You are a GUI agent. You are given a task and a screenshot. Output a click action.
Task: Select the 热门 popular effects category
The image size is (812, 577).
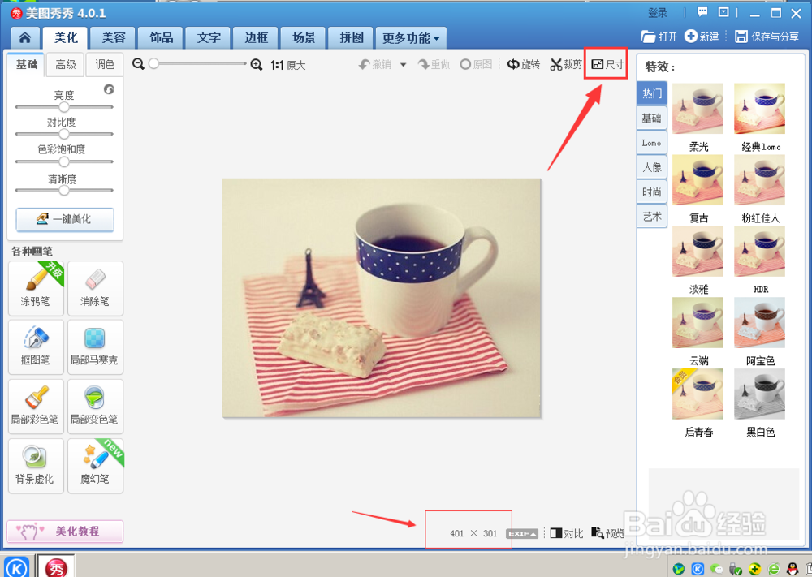pos(651,93)
